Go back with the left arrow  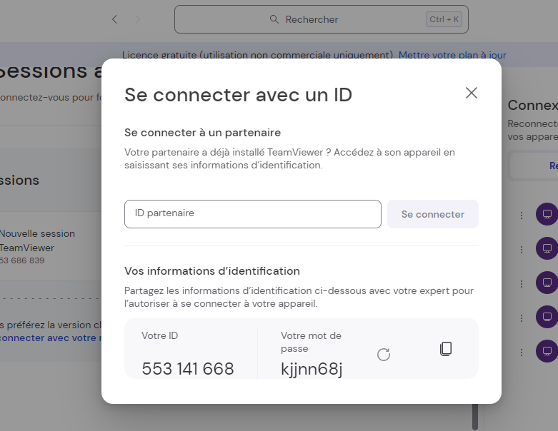[x=114, y=19]
